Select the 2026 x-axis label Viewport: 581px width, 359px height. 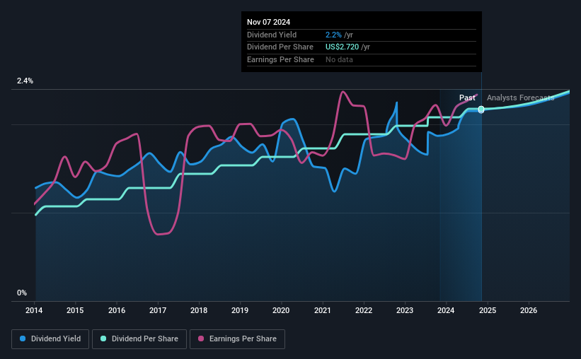click(529, 310)
